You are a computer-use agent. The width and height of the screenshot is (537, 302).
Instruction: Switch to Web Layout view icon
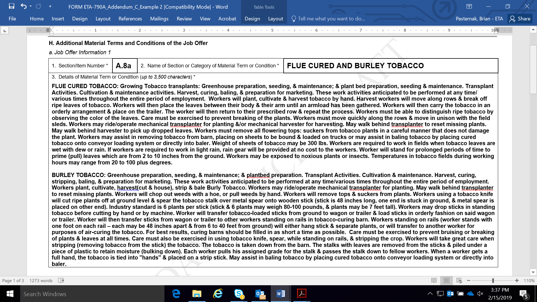(459, 280)
